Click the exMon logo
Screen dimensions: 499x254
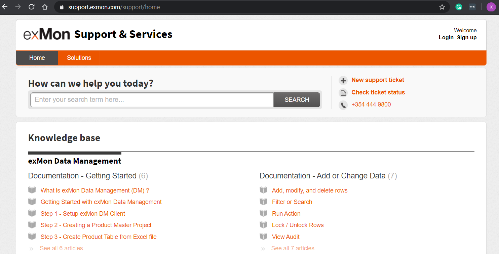47,34
